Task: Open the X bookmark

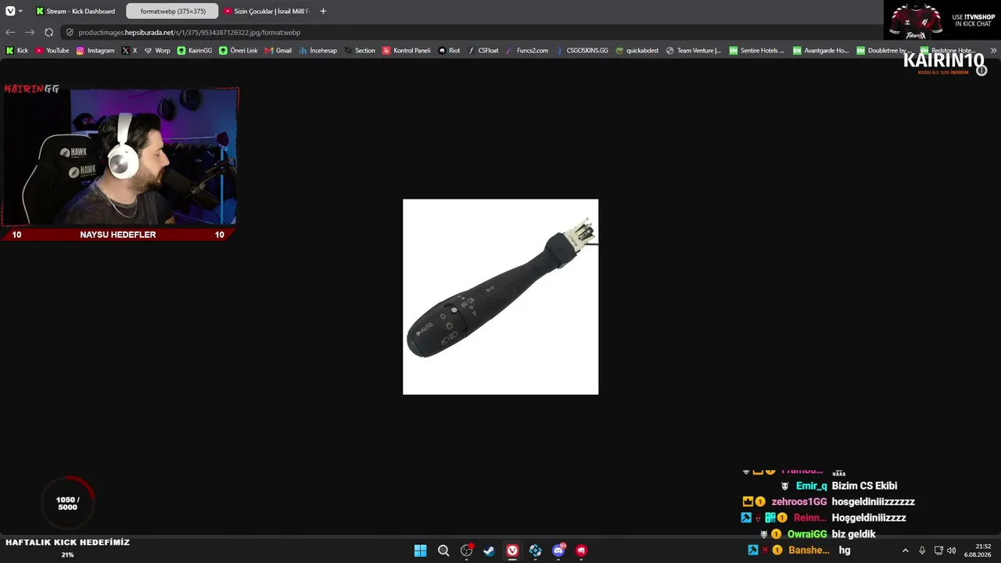Action: [x=129, y=50]
